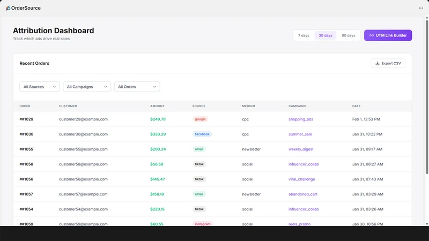Select order number ##1056

(26, 179)
